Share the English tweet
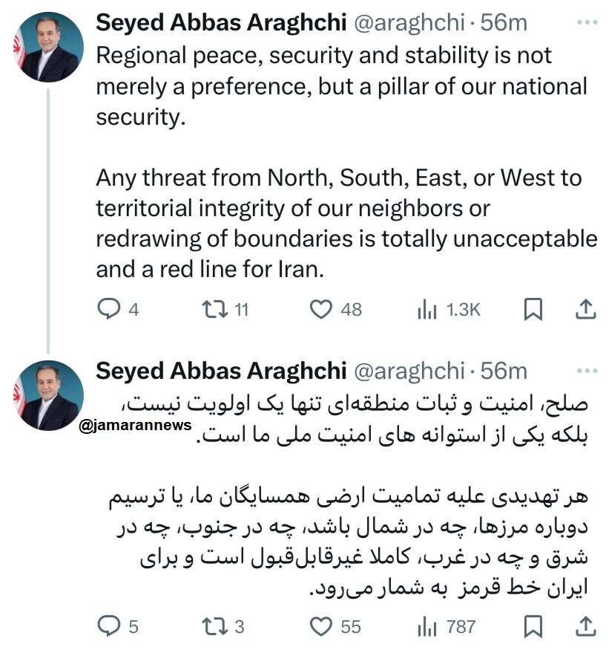 click(x=587, y=311)
